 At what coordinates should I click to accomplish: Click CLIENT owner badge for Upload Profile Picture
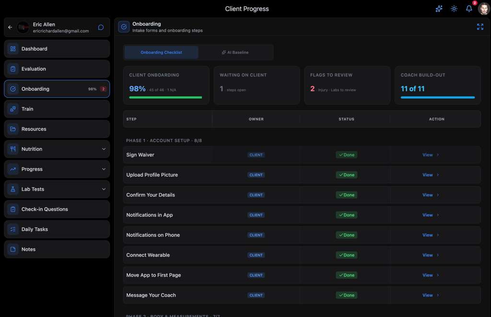(x=256, y=175)
